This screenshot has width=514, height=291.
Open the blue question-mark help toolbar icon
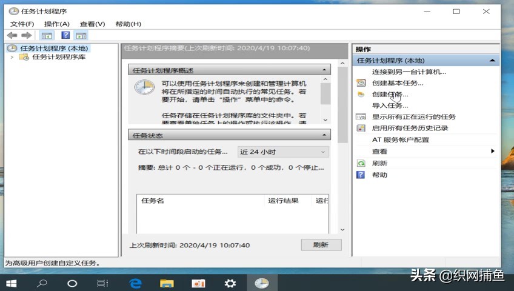pos(65,35)
